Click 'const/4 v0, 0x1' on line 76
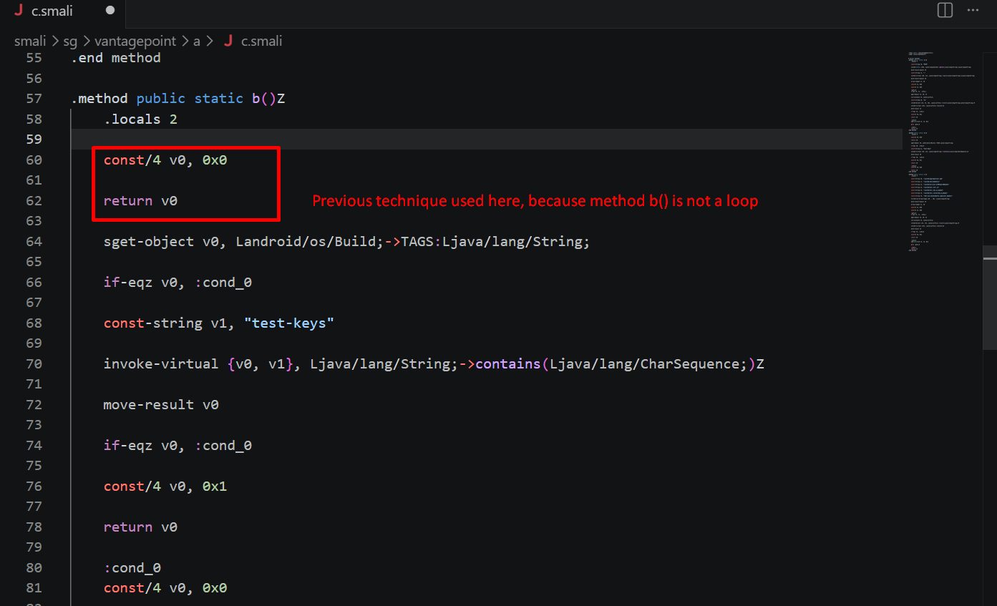Image resolution: width=997 pixels, height=606 pixels. pyautogui.click(x=165, y=487)
